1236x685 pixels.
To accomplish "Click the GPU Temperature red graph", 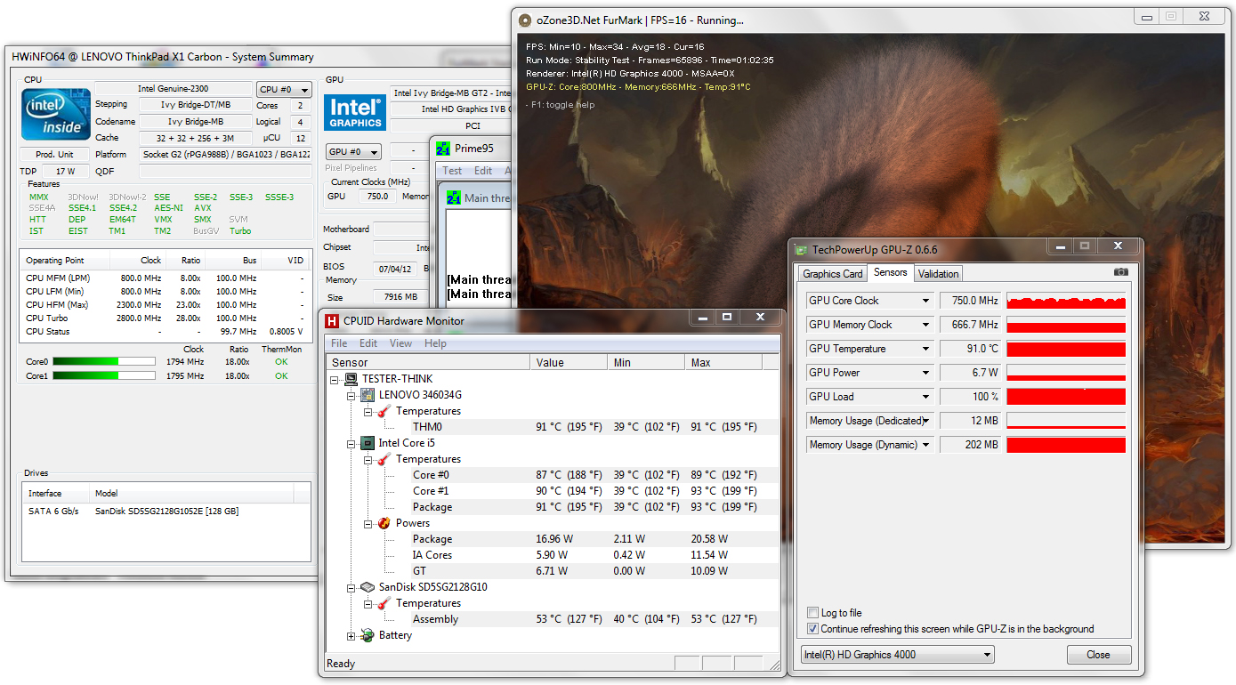I will coord(1066,349).
